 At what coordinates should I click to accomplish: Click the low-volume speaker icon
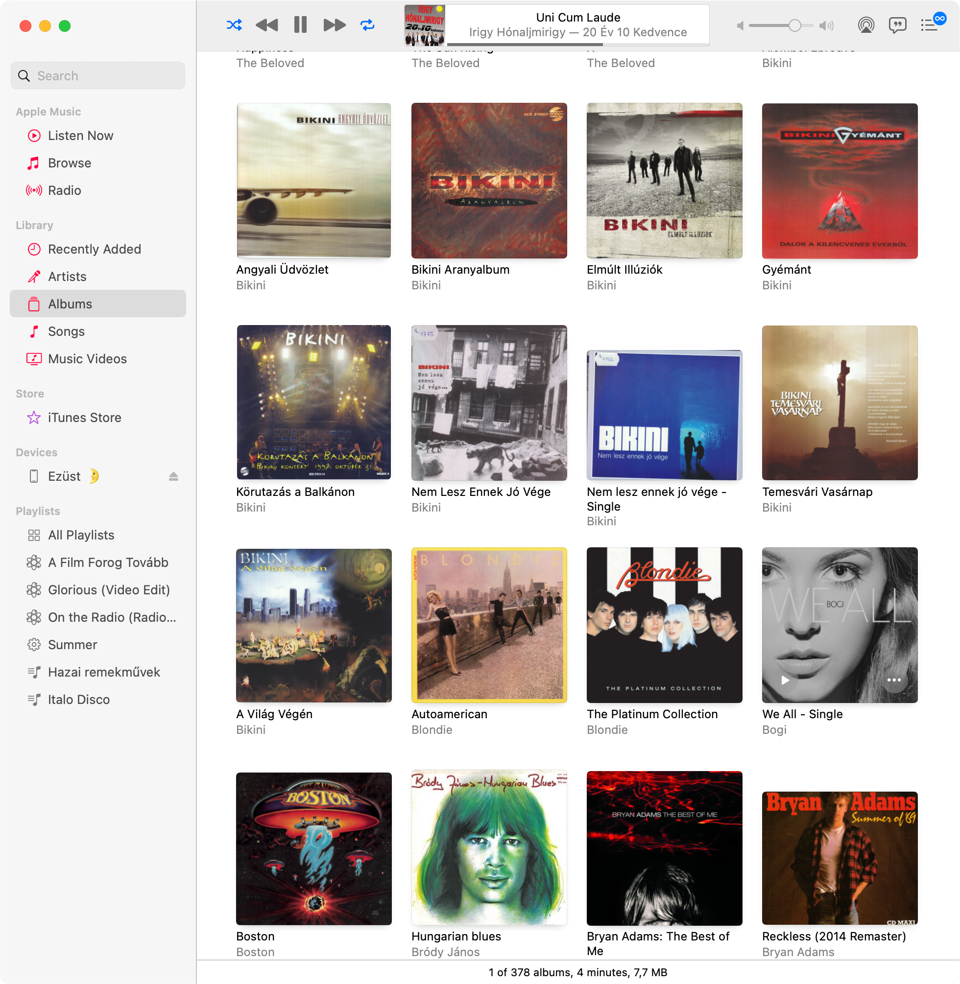(x=740, y=25)
